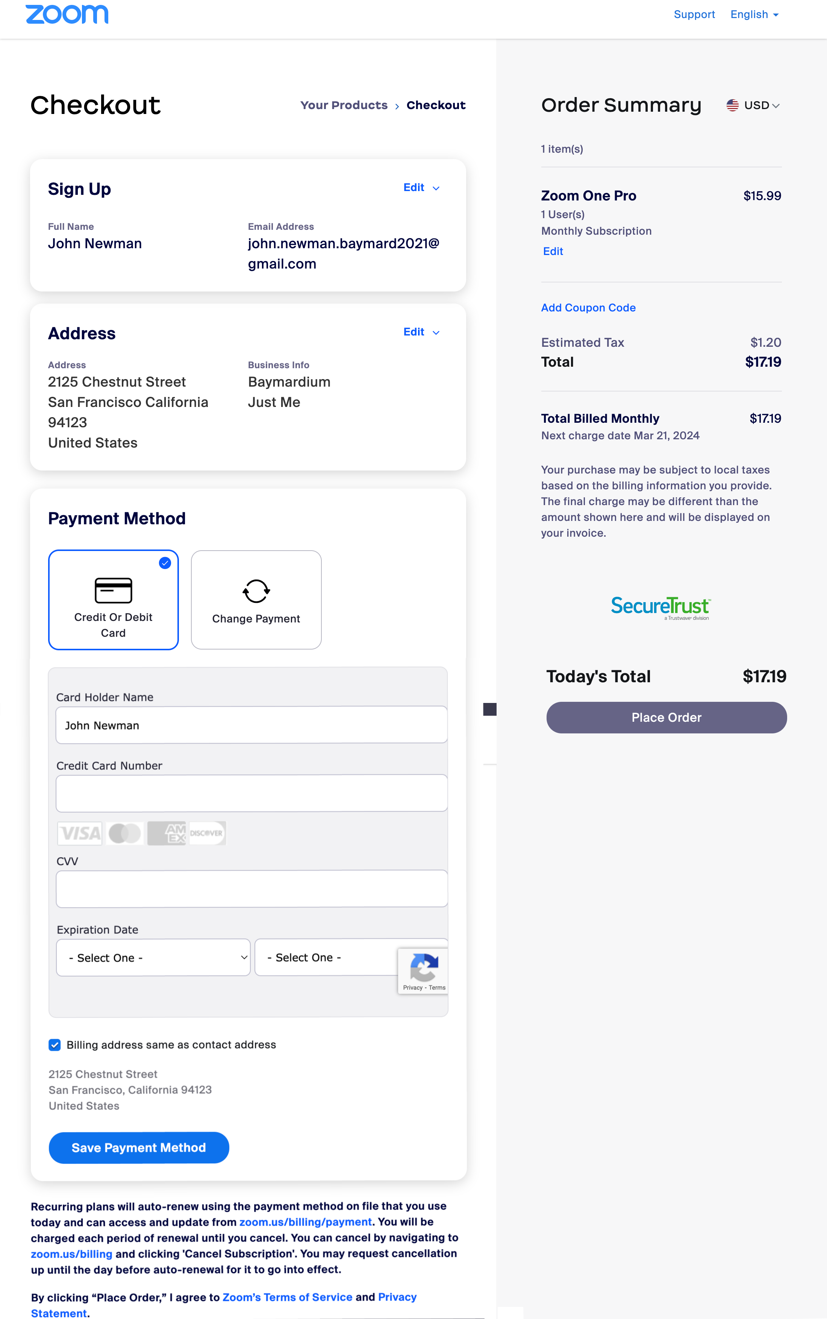Screen dimensions: 827x1319
Task: Open the USD currency dropdown
Action: click(753, 106)
